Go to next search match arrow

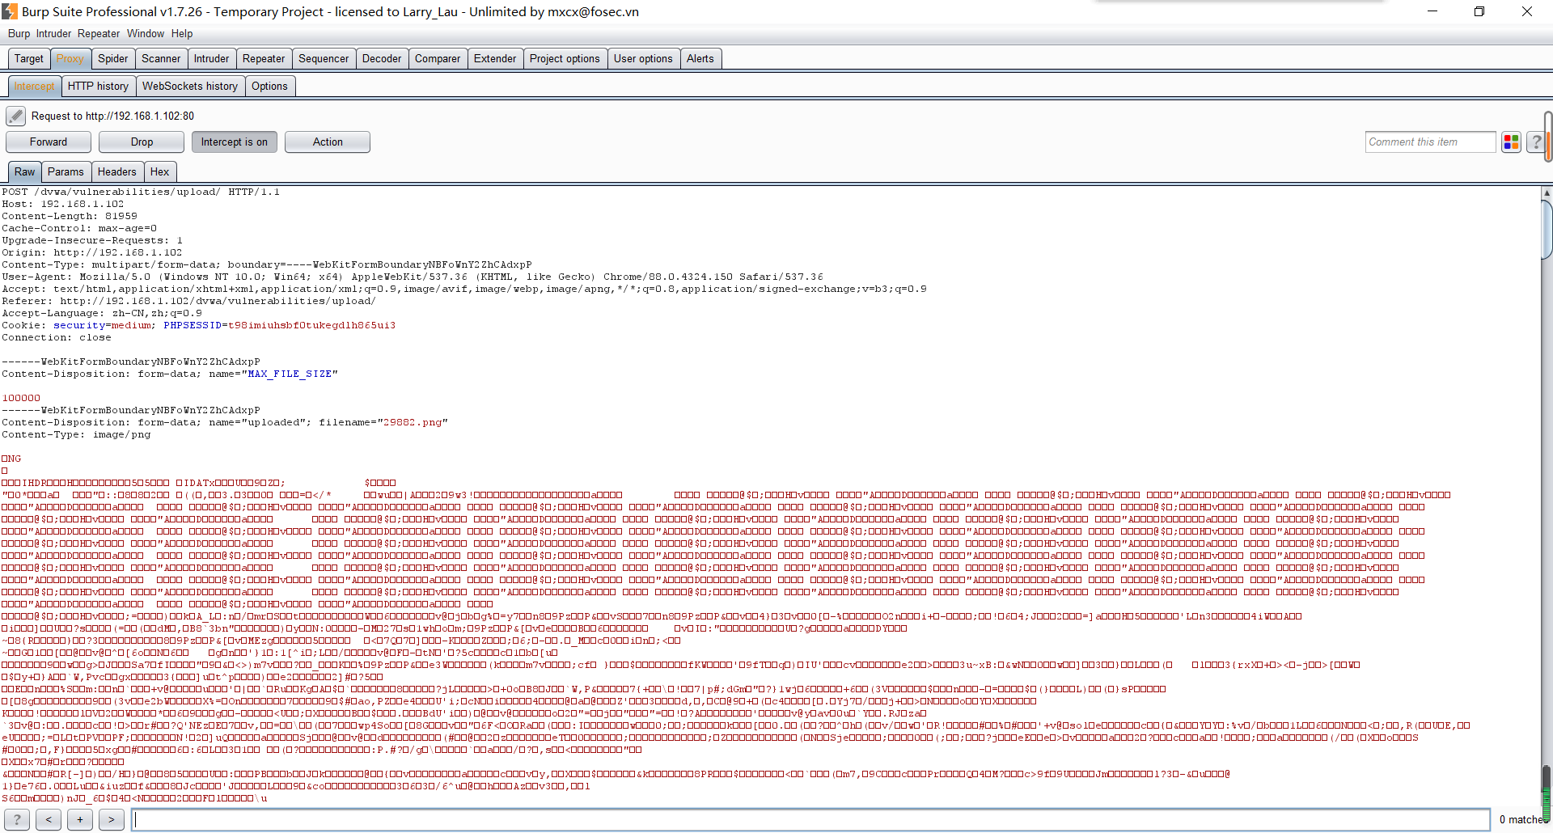click(112, 819)
